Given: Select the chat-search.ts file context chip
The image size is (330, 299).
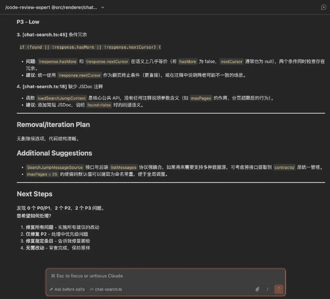Looking at the screenshot, I should pyautogui.click(x=106, y=289).
